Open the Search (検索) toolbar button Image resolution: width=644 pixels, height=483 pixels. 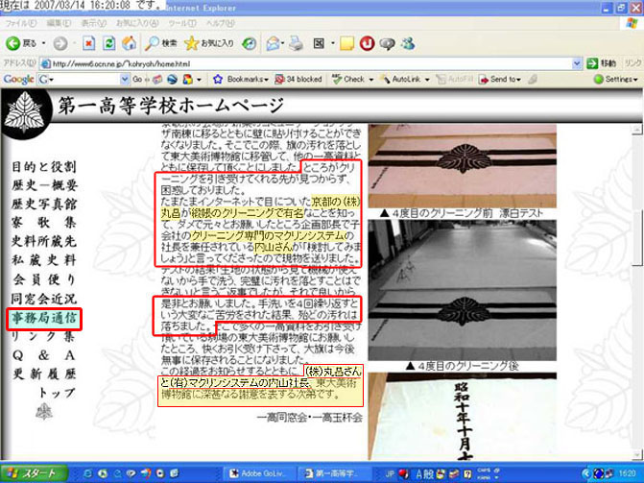coord(161,43)
